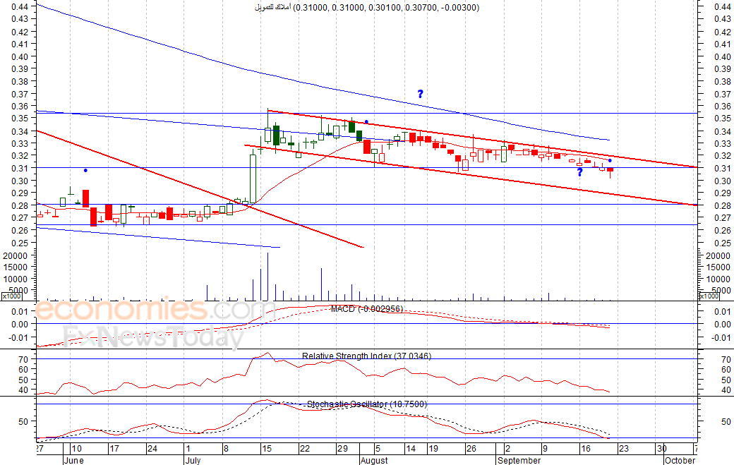This screenshot has height=465, width=734.
Task: Click the date label 19 on time axis
Action: click(x=433, y=449)
